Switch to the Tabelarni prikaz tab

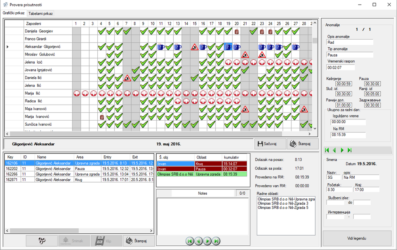[41, 14]
